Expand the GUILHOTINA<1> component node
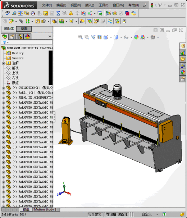The image size is (187, 218). pyautogui.click(x=3, y=88)
